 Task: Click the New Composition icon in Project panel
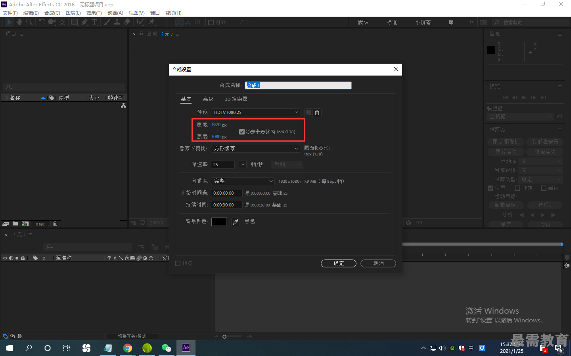[x=25, y=224]
